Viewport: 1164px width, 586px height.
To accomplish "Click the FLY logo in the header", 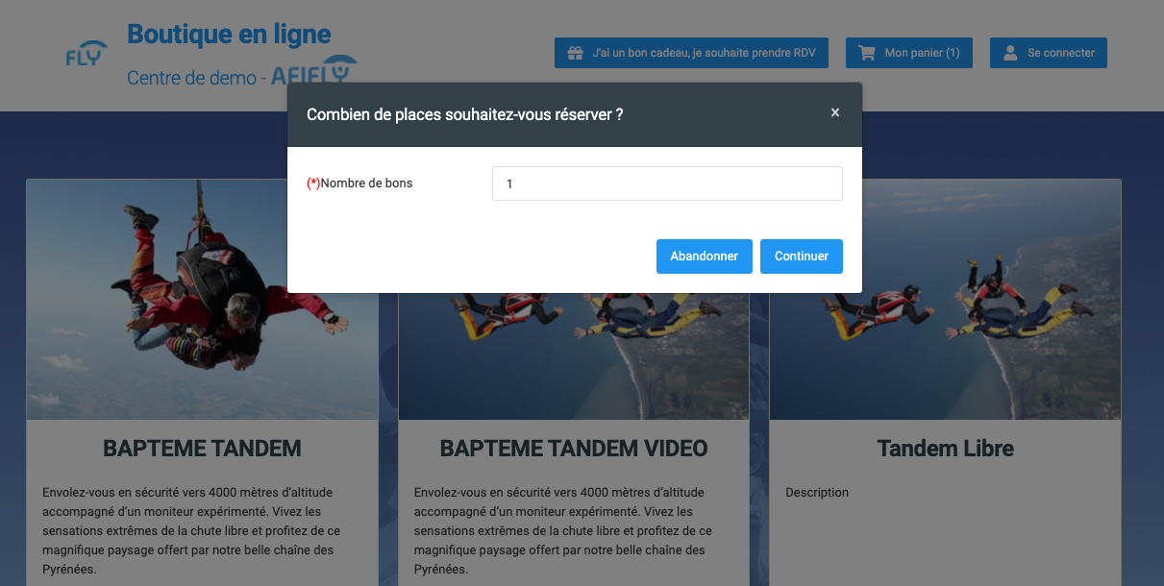I will coord(86,54).
